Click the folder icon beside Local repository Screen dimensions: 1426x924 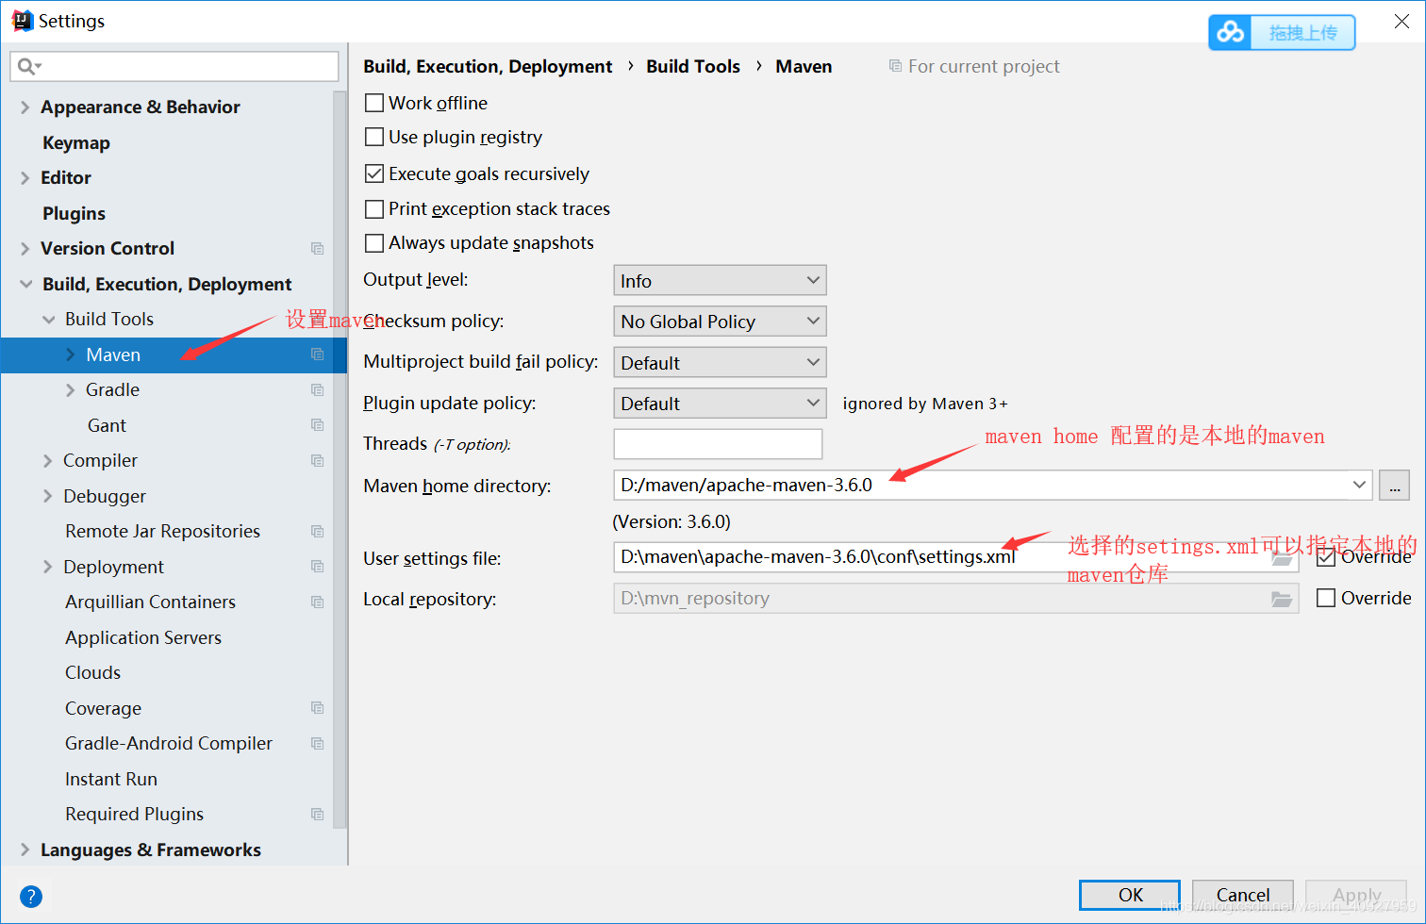point(1282,599)
